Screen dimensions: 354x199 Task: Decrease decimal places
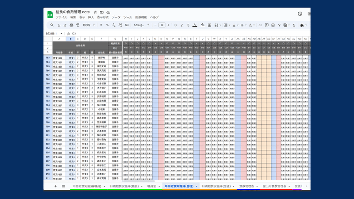(114, 25)
